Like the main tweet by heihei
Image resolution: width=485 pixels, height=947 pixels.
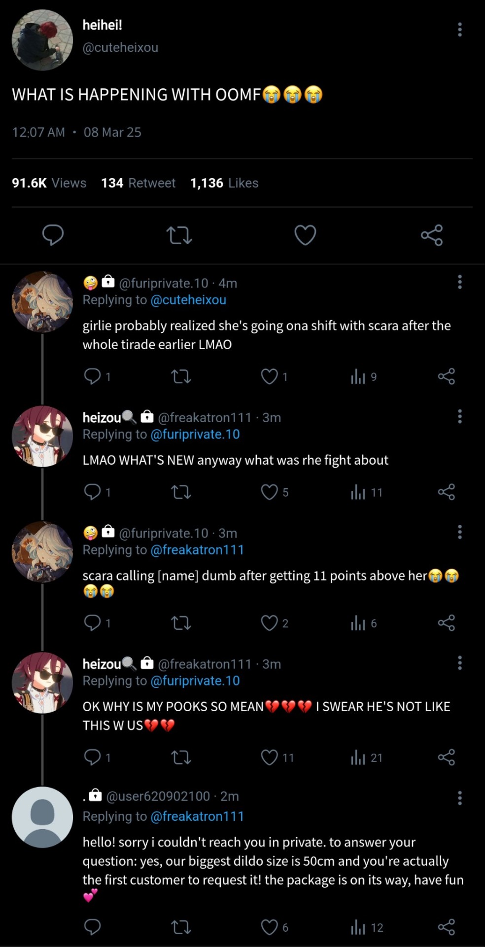point(305,235)
